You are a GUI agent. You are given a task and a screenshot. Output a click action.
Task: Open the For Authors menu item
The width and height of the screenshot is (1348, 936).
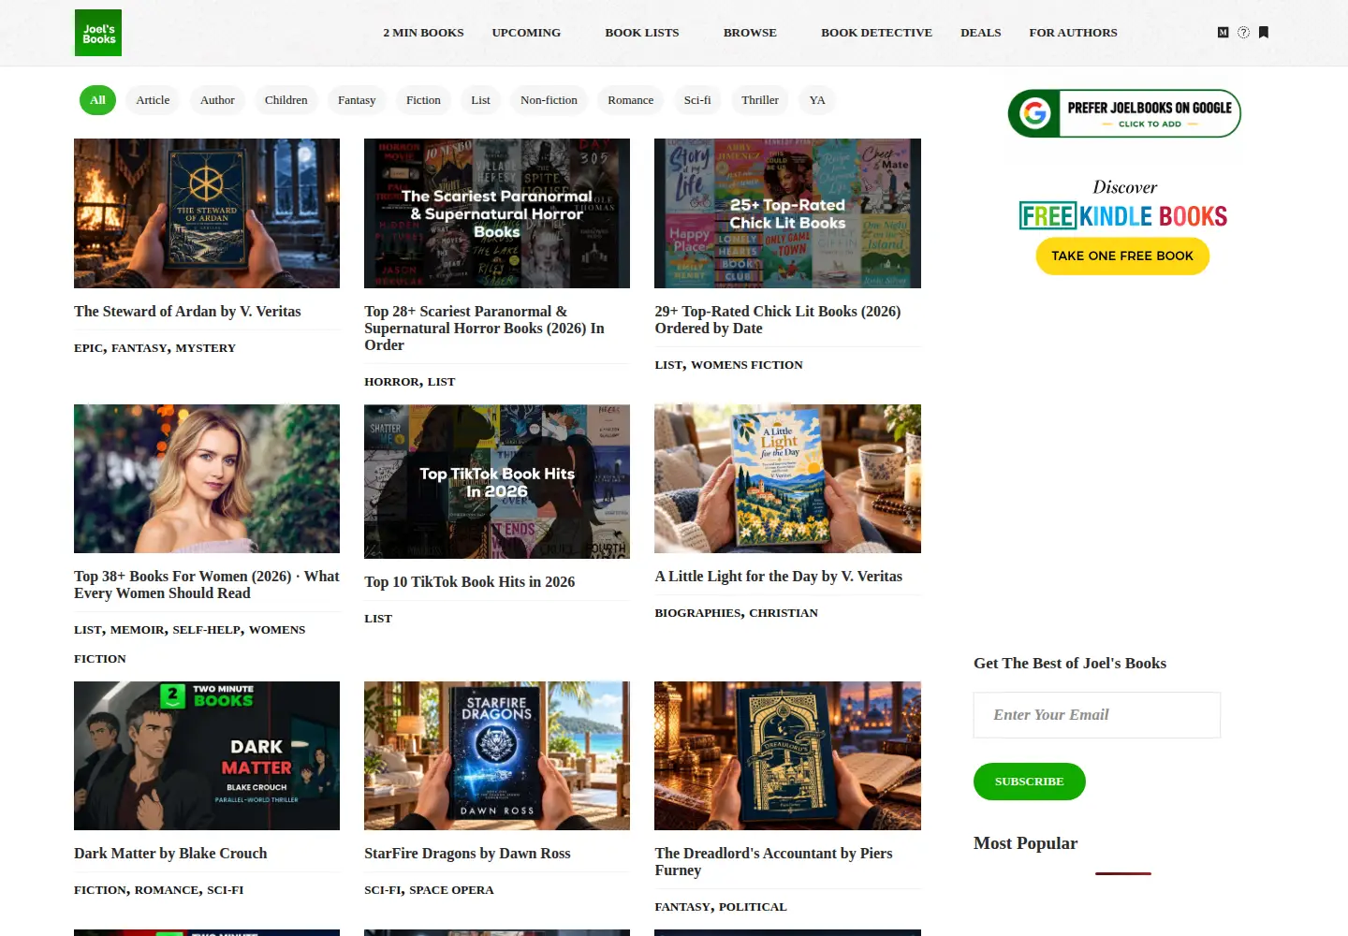tap(1073, 33)
